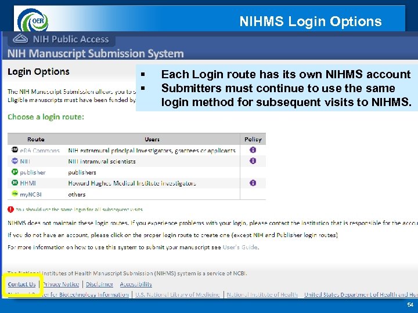
Task: Click the NIH Public Access tab label
Action: pos(71,39)
